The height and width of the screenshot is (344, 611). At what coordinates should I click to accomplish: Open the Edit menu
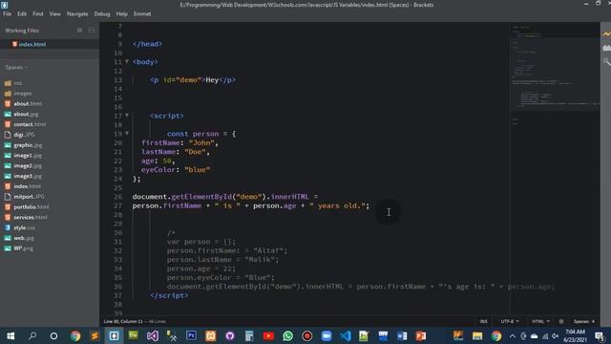tap(22, 13)
